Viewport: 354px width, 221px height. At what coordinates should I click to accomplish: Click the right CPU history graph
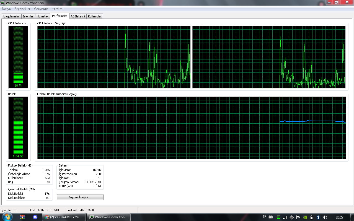click(269, 57)
